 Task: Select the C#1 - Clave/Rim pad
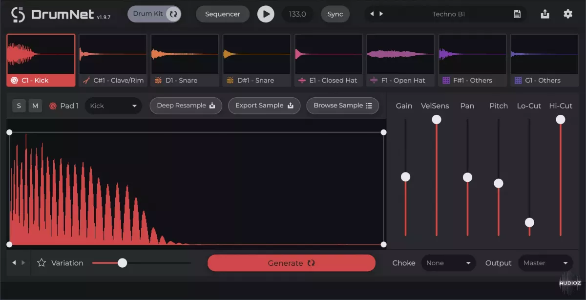click(113, 60)
